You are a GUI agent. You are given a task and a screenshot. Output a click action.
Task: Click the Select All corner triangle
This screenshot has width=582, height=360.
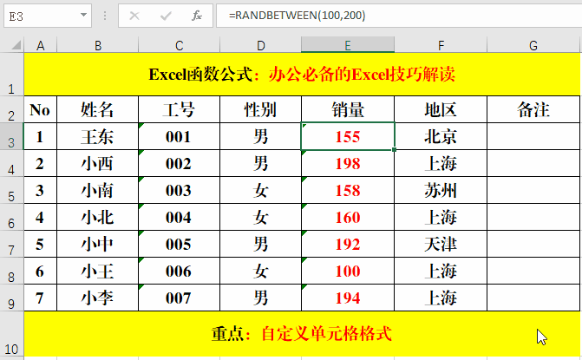(x=16, y=45)
